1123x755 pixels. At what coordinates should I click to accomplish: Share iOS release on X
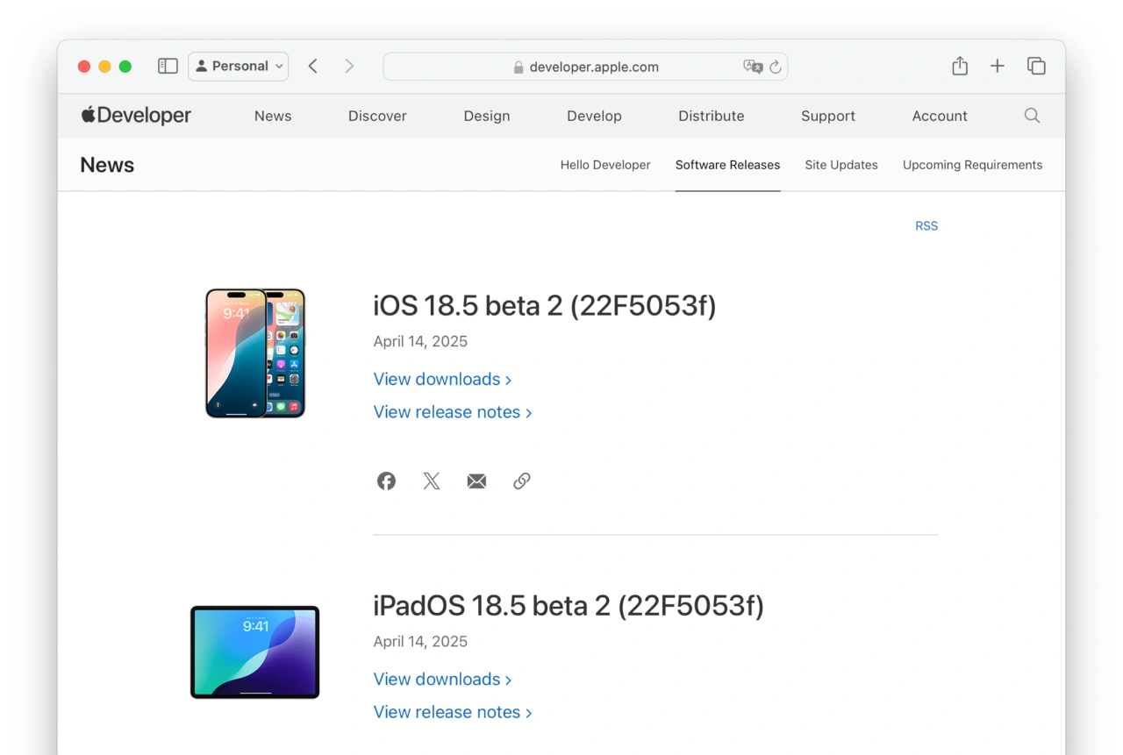click(x=432, y=481)
